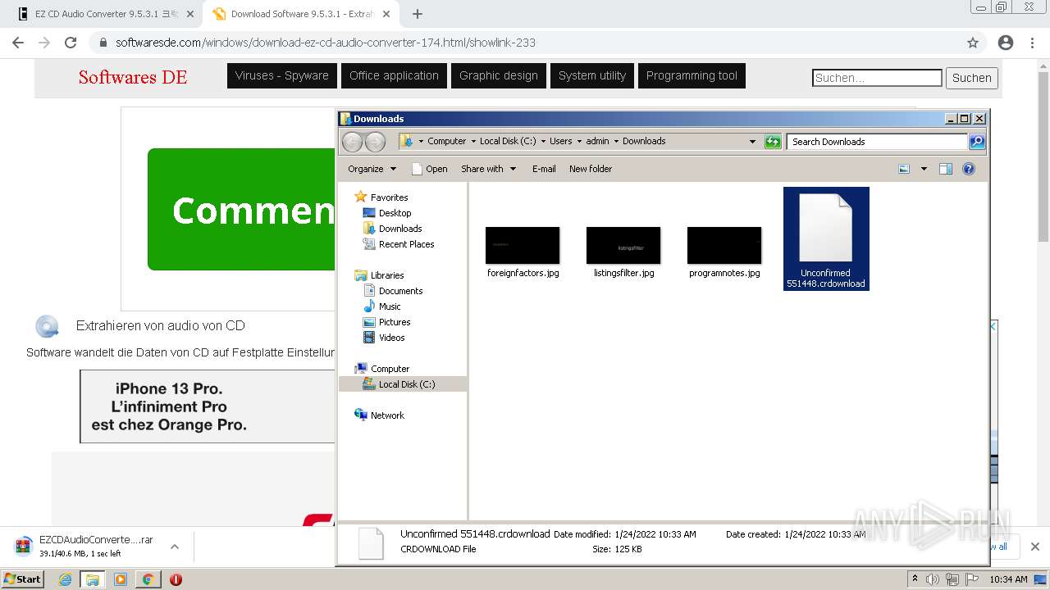Go back in Explorer Downloads window
The width and height of the screenshot is (1050, 590).
[x=352, y=142]
